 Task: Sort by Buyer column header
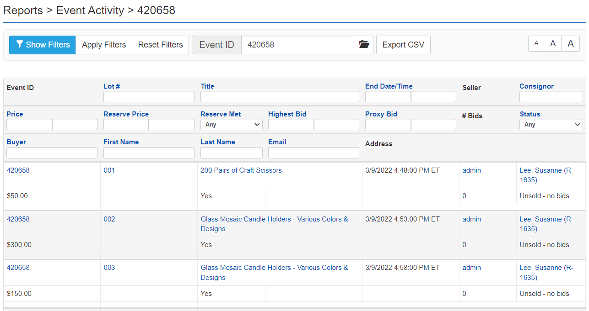coord(16,142)
